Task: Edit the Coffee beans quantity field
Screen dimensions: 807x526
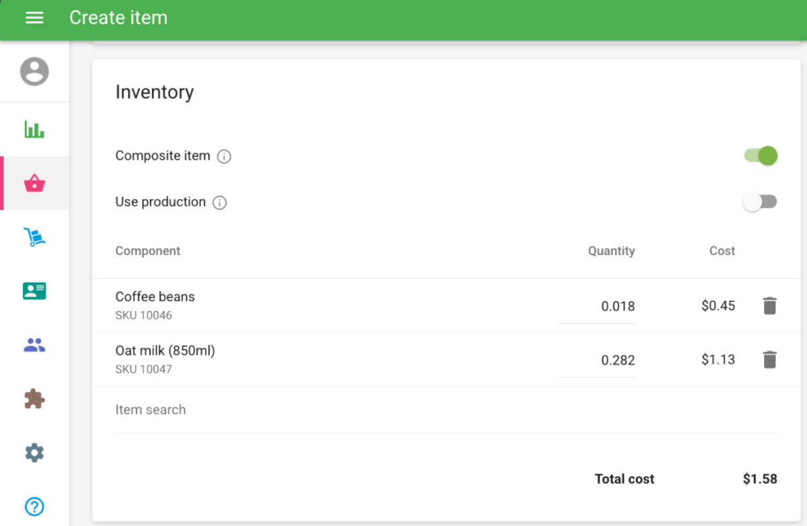Action: point(597,307)
